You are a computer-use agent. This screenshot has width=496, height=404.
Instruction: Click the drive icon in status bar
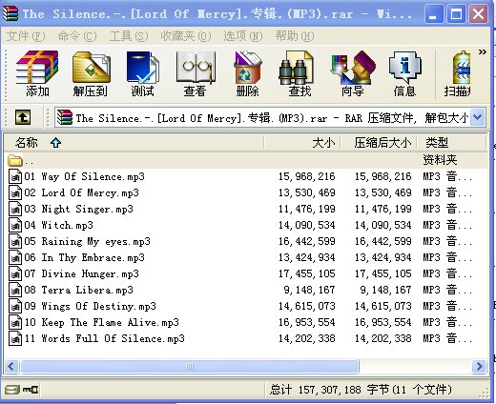click(x=12, y=390)
